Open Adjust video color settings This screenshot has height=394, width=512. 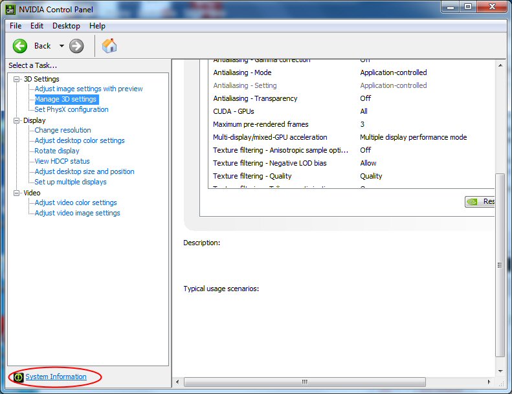[76, 202]
